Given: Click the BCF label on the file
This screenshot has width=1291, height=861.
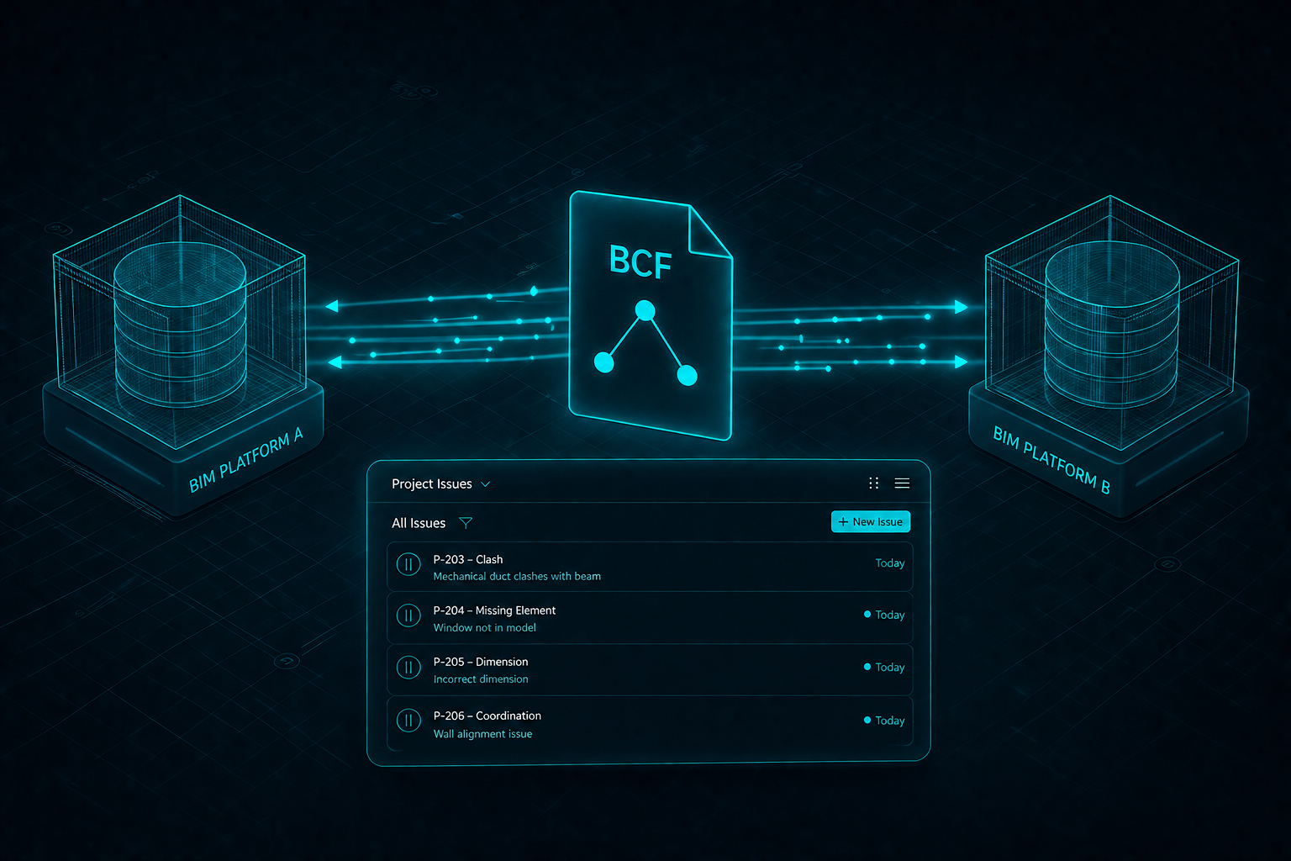Looking at the screenshot, I should click(640, 261).
